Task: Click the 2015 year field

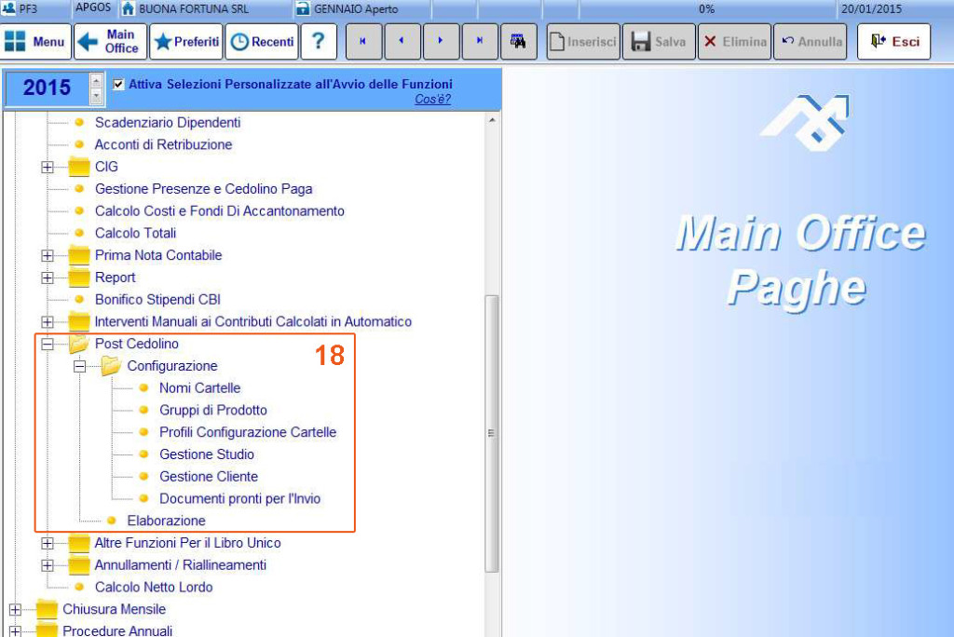Action: [48, 88]
